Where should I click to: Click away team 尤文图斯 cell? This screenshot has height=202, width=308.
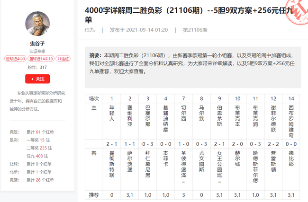click(201, 169)
